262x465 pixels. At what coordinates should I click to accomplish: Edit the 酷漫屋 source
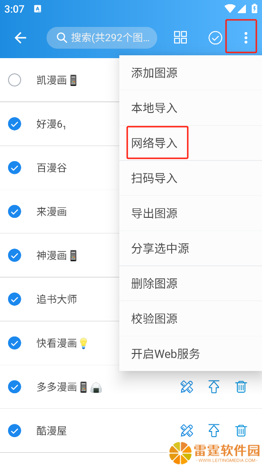pos(187,431)
